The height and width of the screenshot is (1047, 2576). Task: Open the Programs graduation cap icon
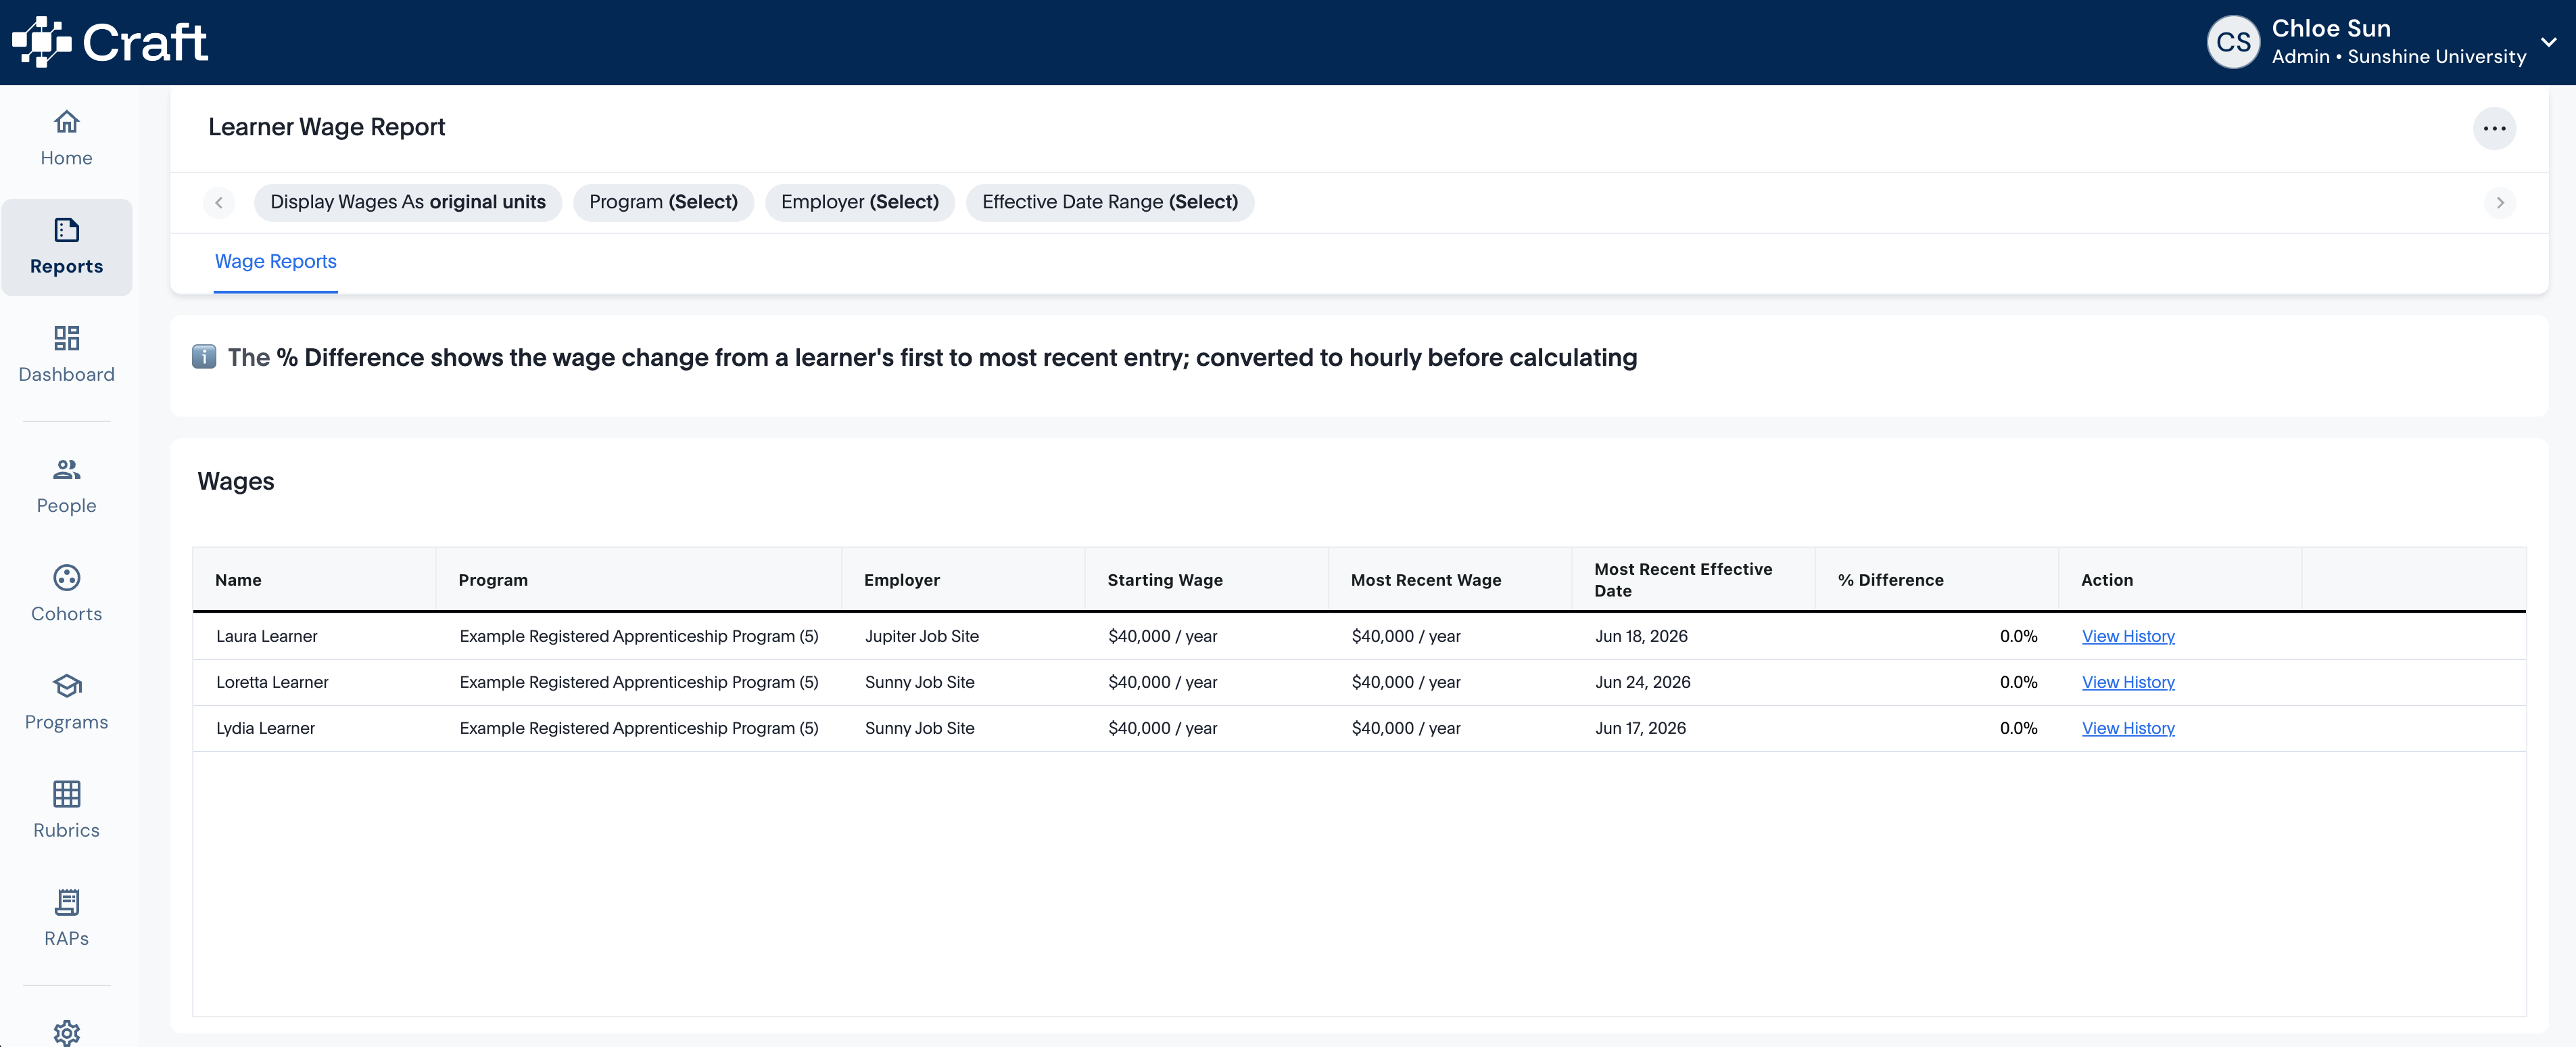tap(66, 685)
